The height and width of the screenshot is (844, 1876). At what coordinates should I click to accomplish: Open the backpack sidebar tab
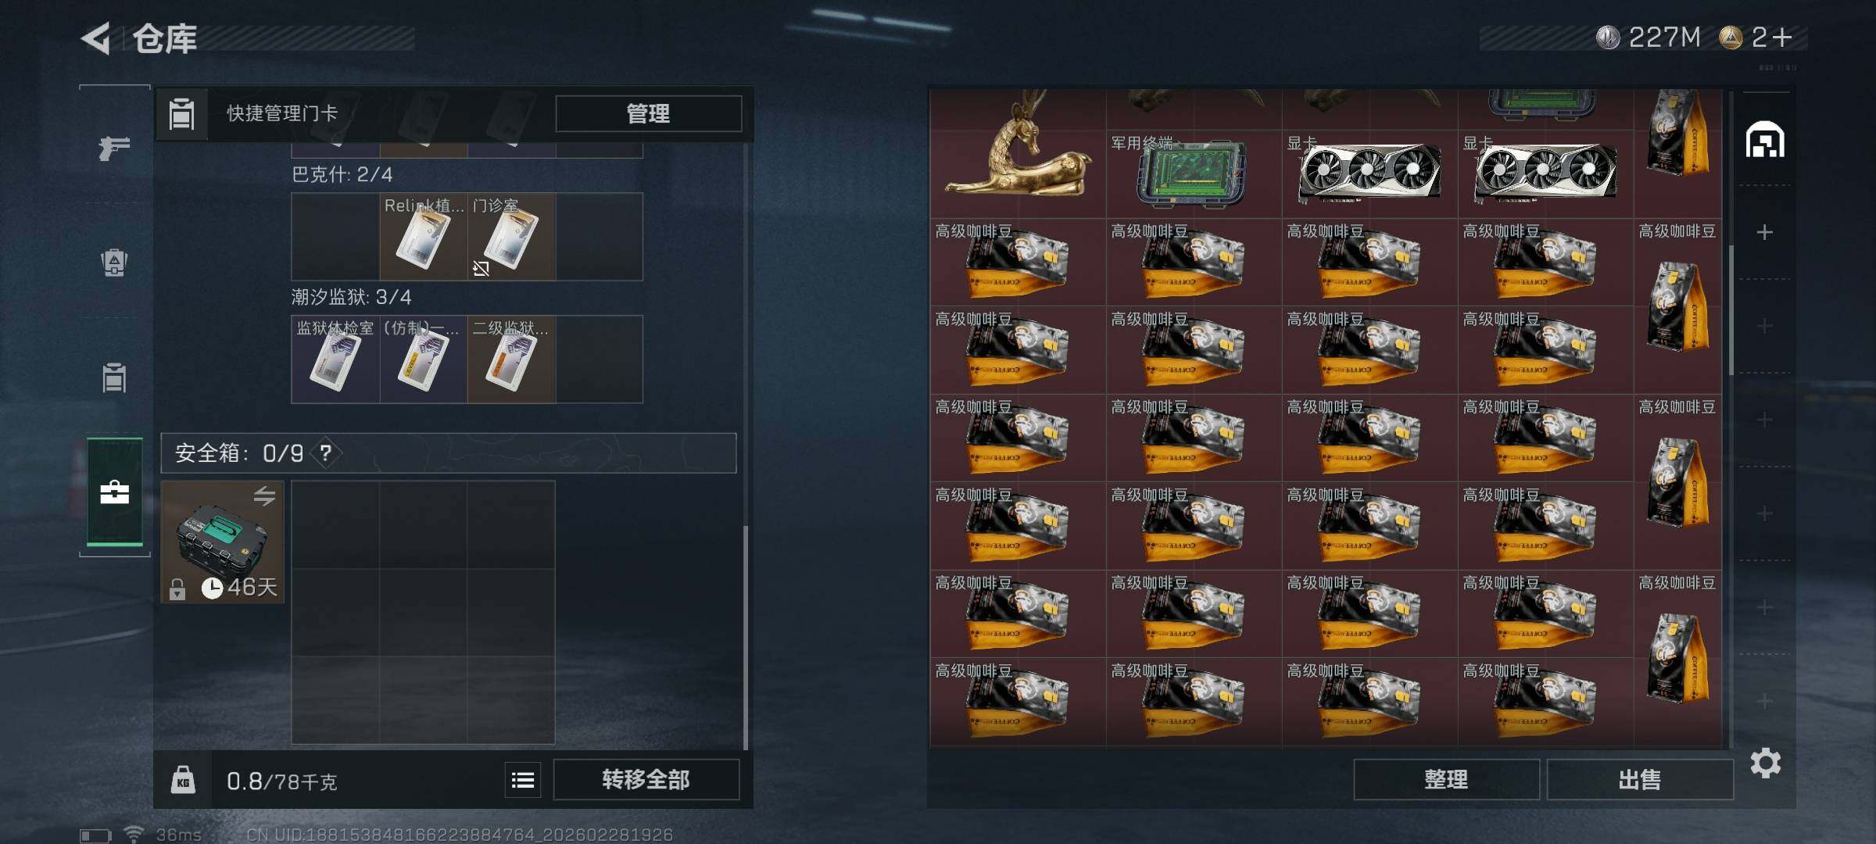click(x=114, y=263)
